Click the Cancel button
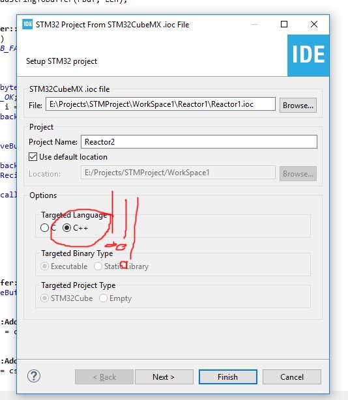The height and width of the screenshot is (400, 348). [292, 377]
